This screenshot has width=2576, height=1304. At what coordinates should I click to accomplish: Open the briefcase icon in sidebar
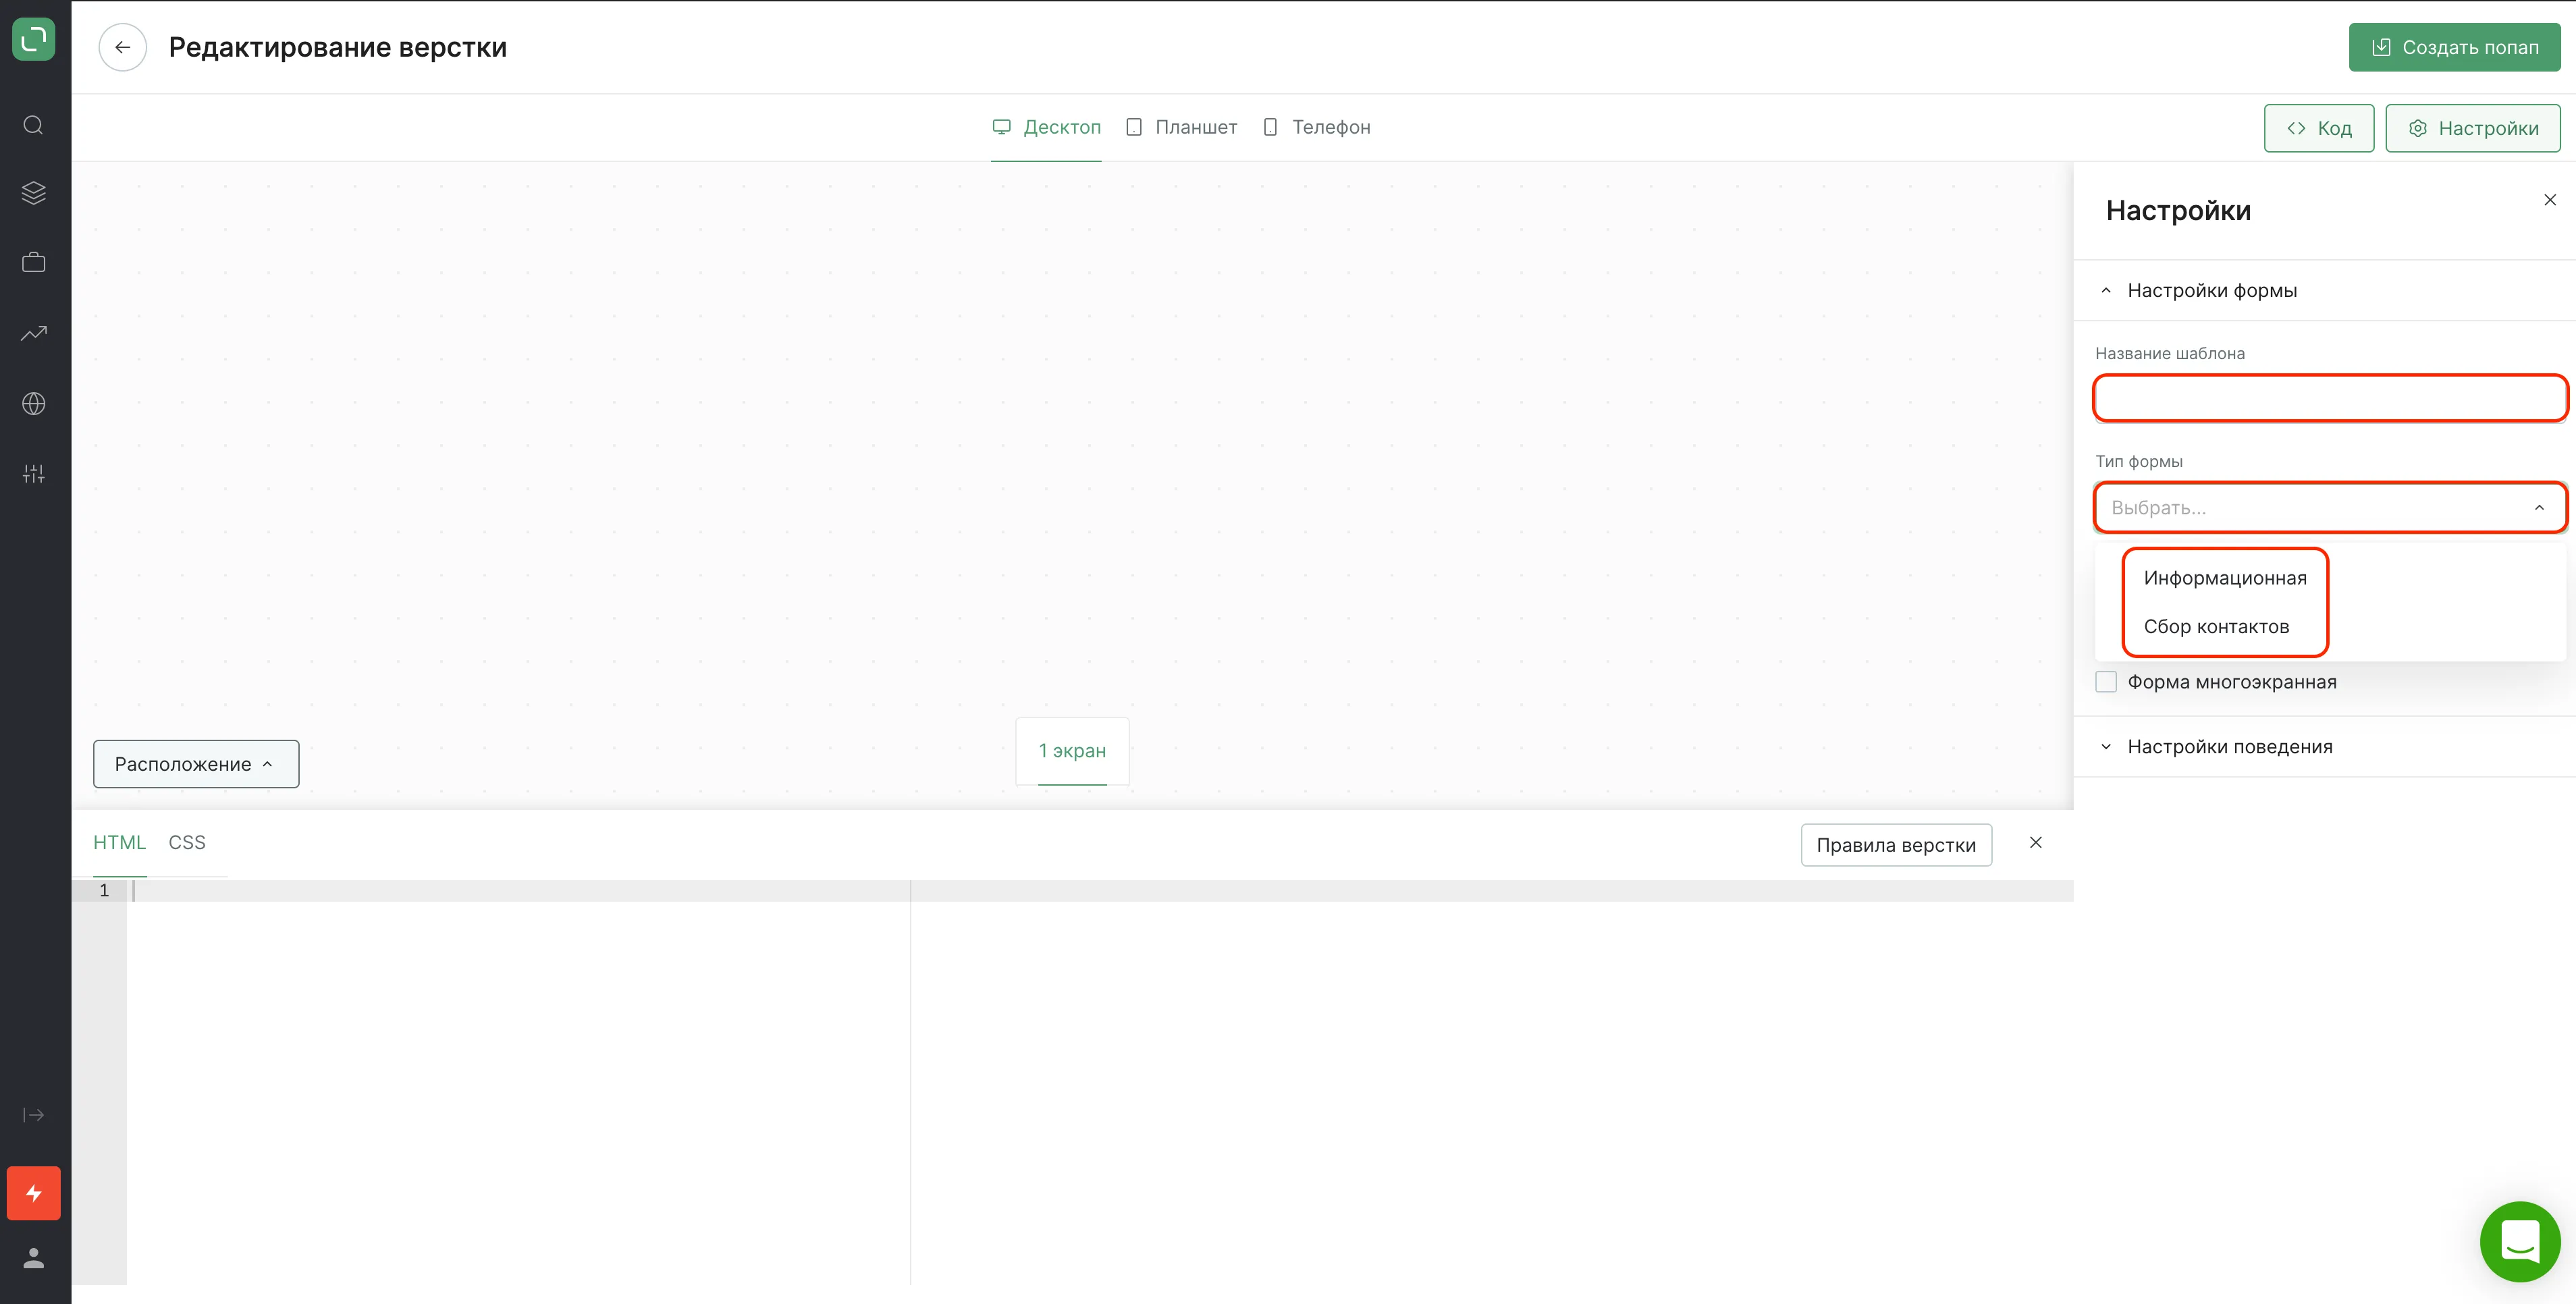[34, 262]
